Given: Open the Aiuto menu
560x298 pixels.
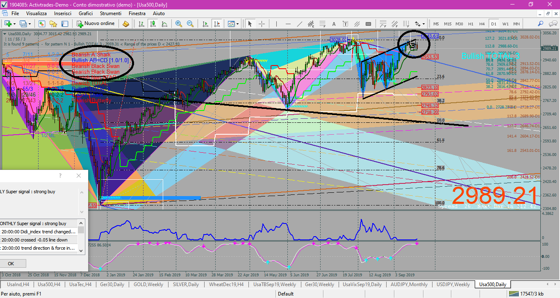Looking at the screenshot, I should (159, 14).
